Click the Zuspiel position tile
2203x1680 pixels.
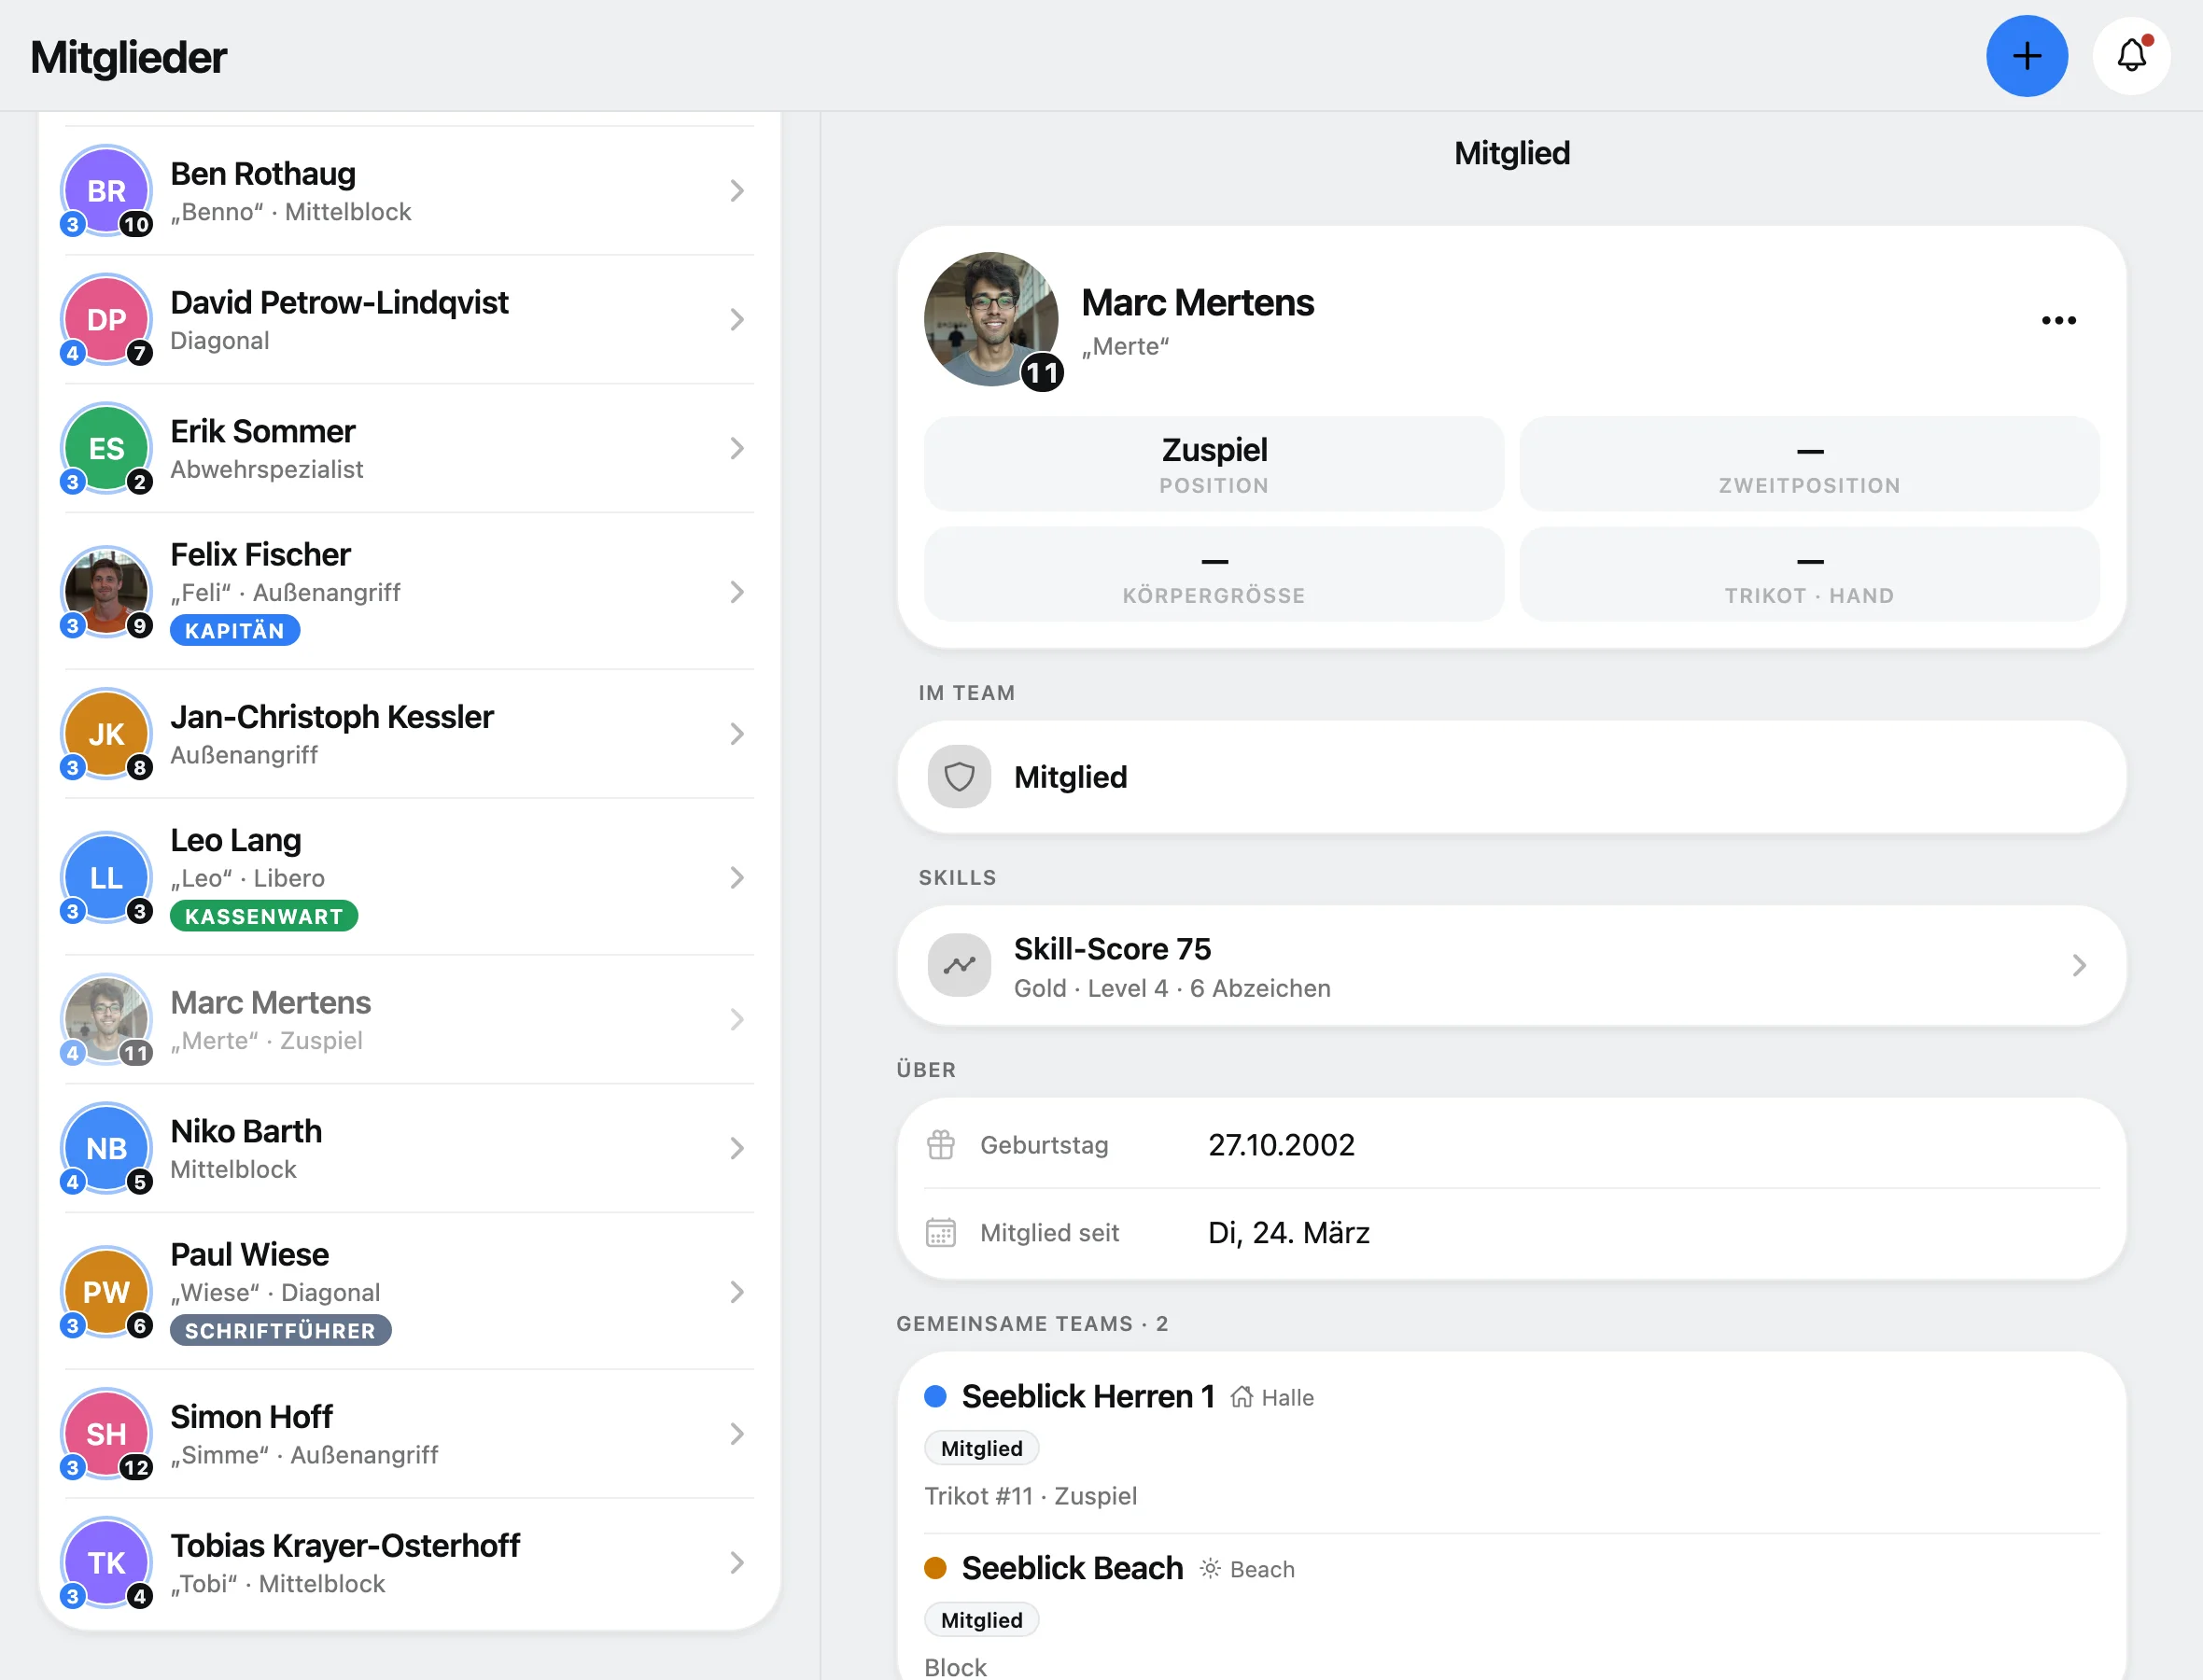point(1214,464)
